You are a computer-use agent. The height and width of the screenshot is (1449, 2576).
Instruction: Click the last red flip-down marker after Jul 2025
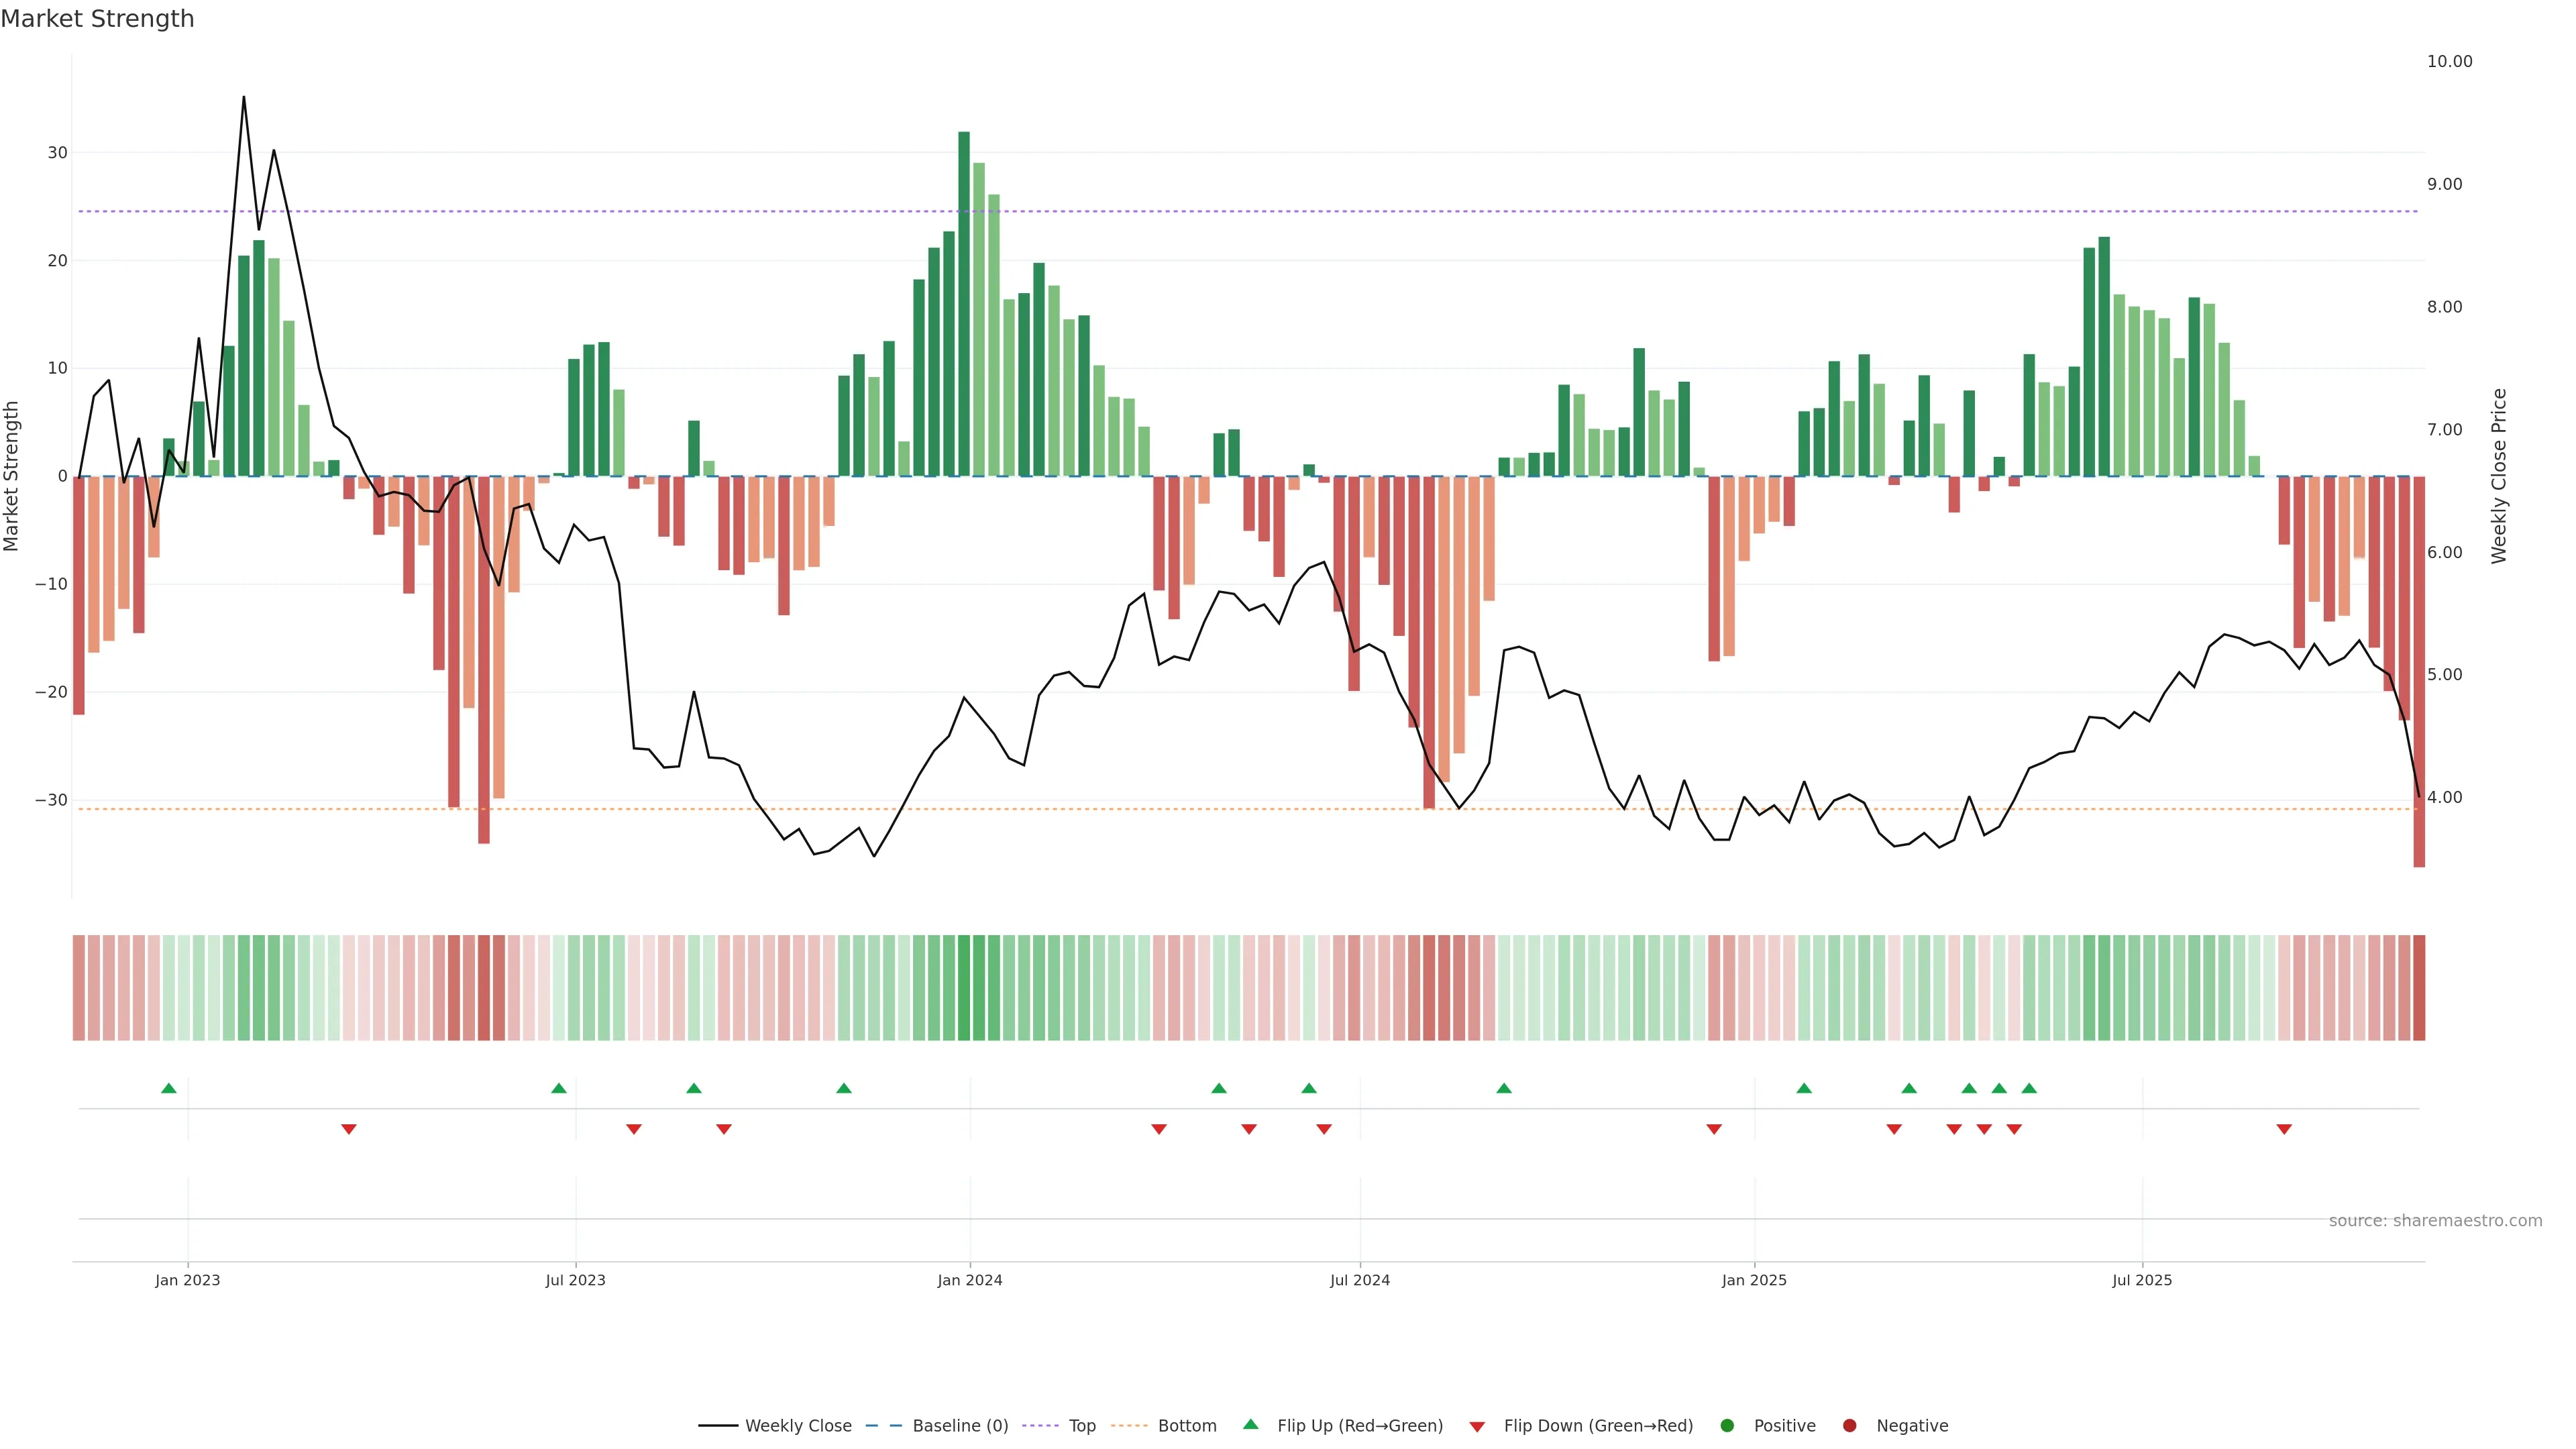[x=2284, y=1129]
